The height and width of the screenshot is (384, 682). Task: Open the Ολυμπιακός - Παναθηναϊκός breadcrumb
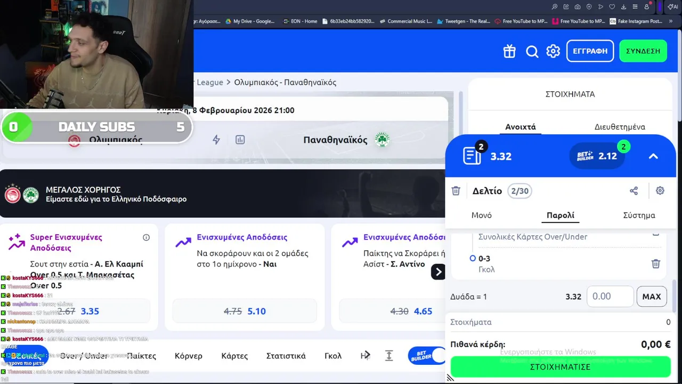(x=285, y=82)
